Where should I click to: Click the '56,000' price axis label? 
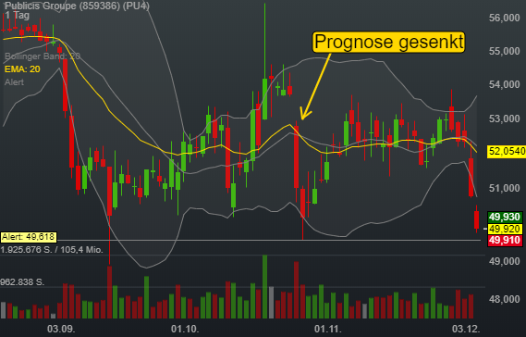[x=504, y=18]
